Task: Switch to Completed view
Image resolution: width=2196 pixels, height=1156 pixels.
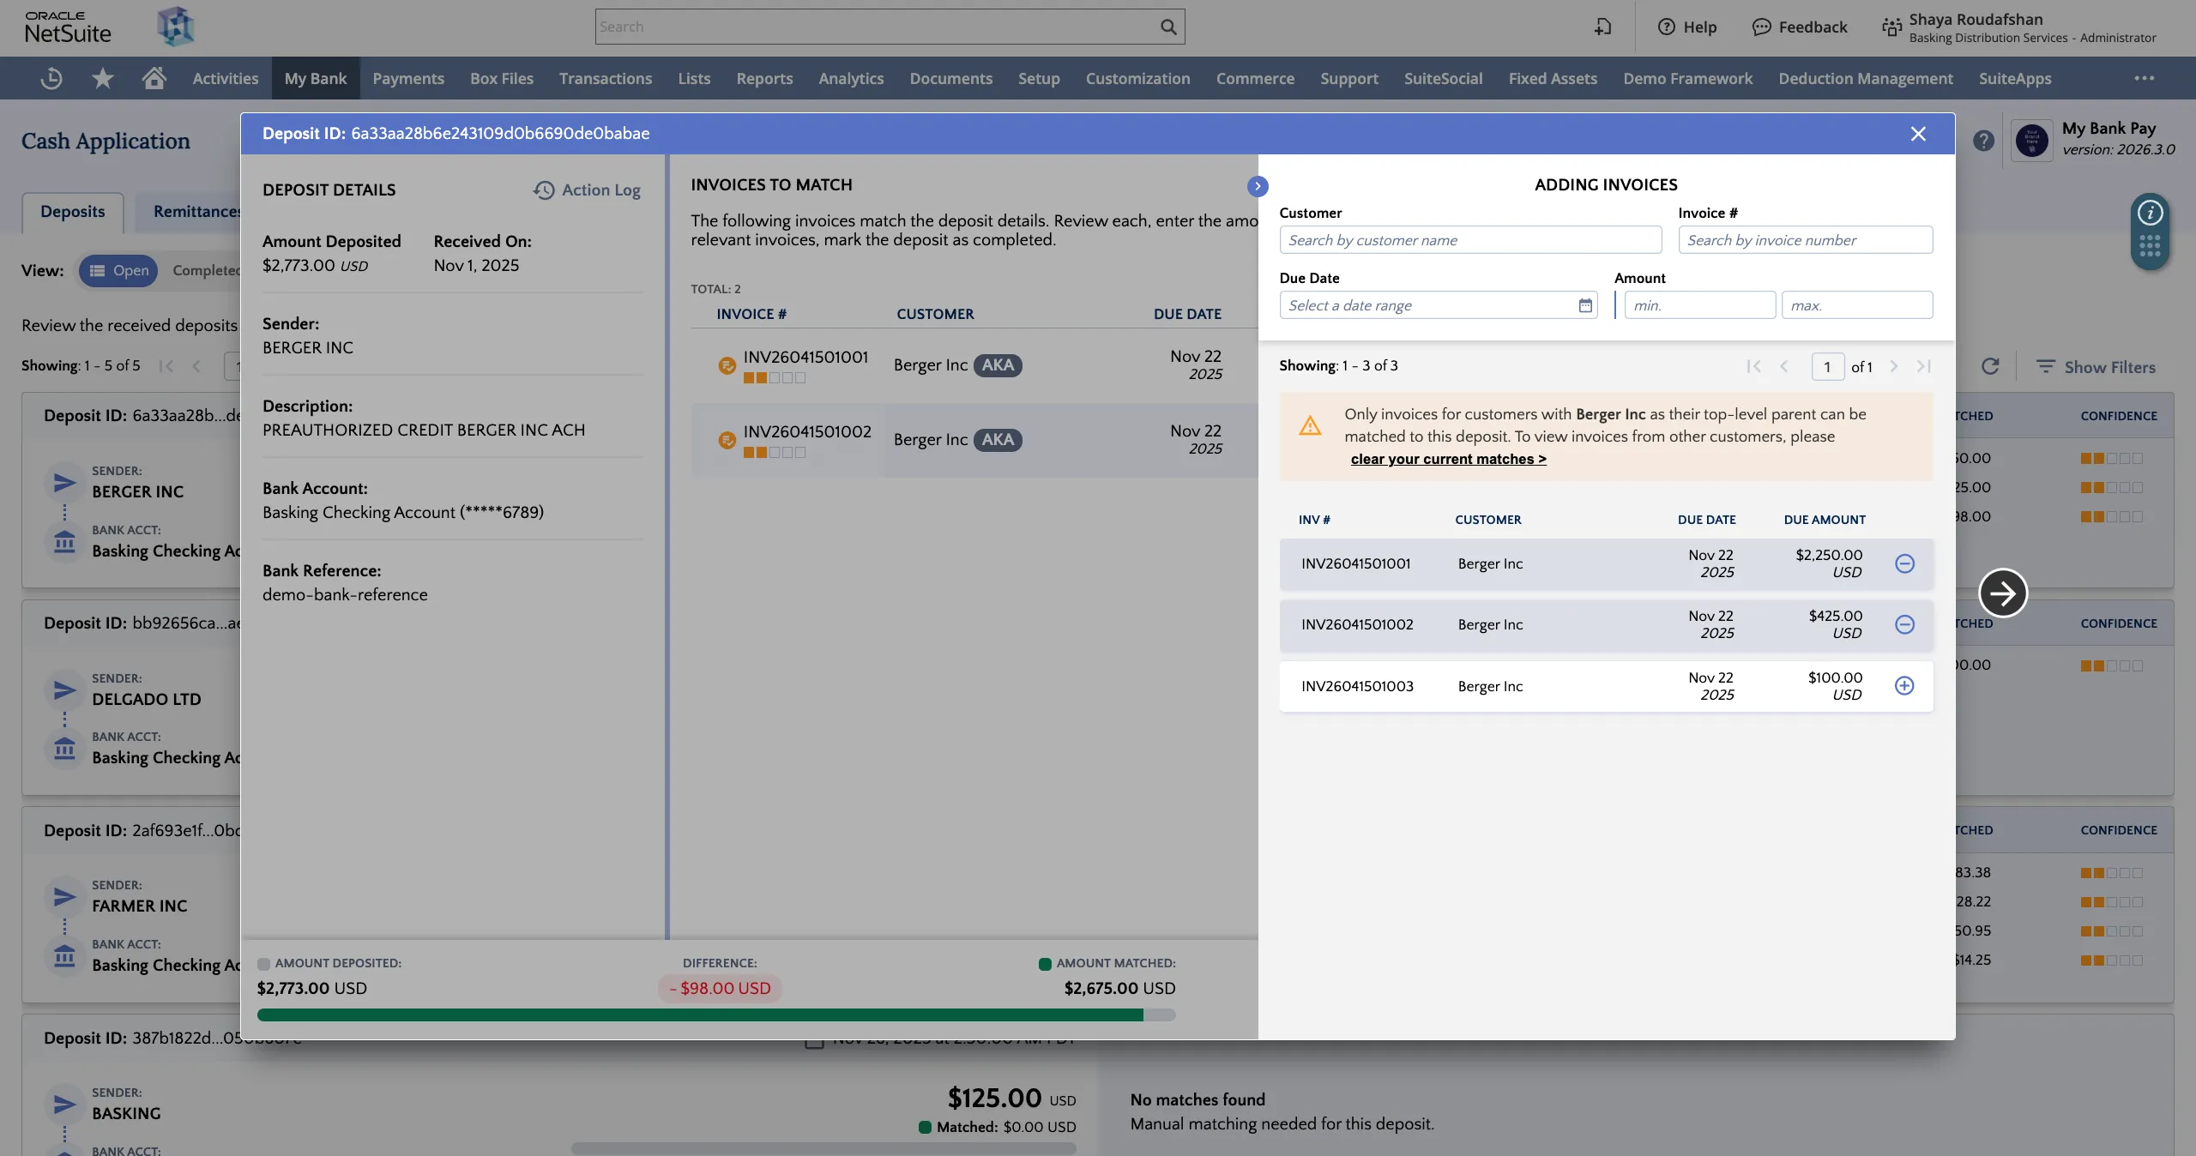Action: coord(206,270)
